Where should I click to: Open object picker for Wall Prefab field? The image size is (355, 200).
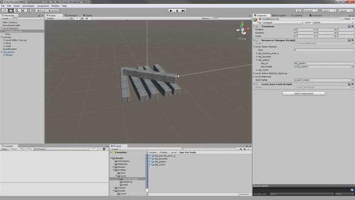(x=353, y=80)
